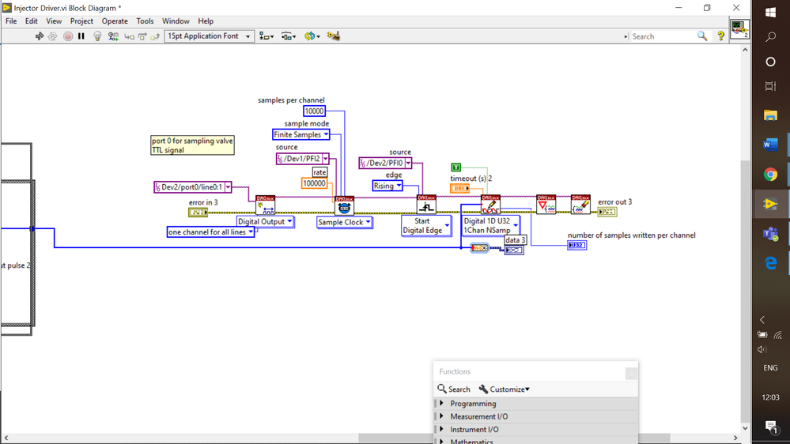
Task: Click the U32 samples written indicator terminal
Action: [576, 245]
